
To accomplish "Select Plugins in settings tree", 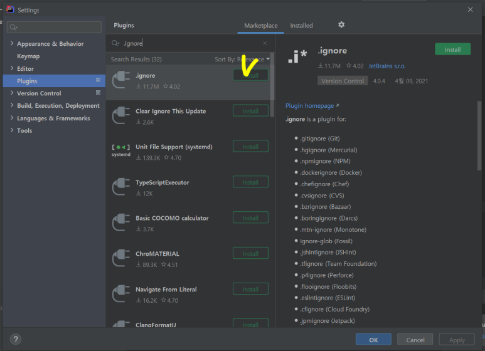I will click(x=54, y=81).
